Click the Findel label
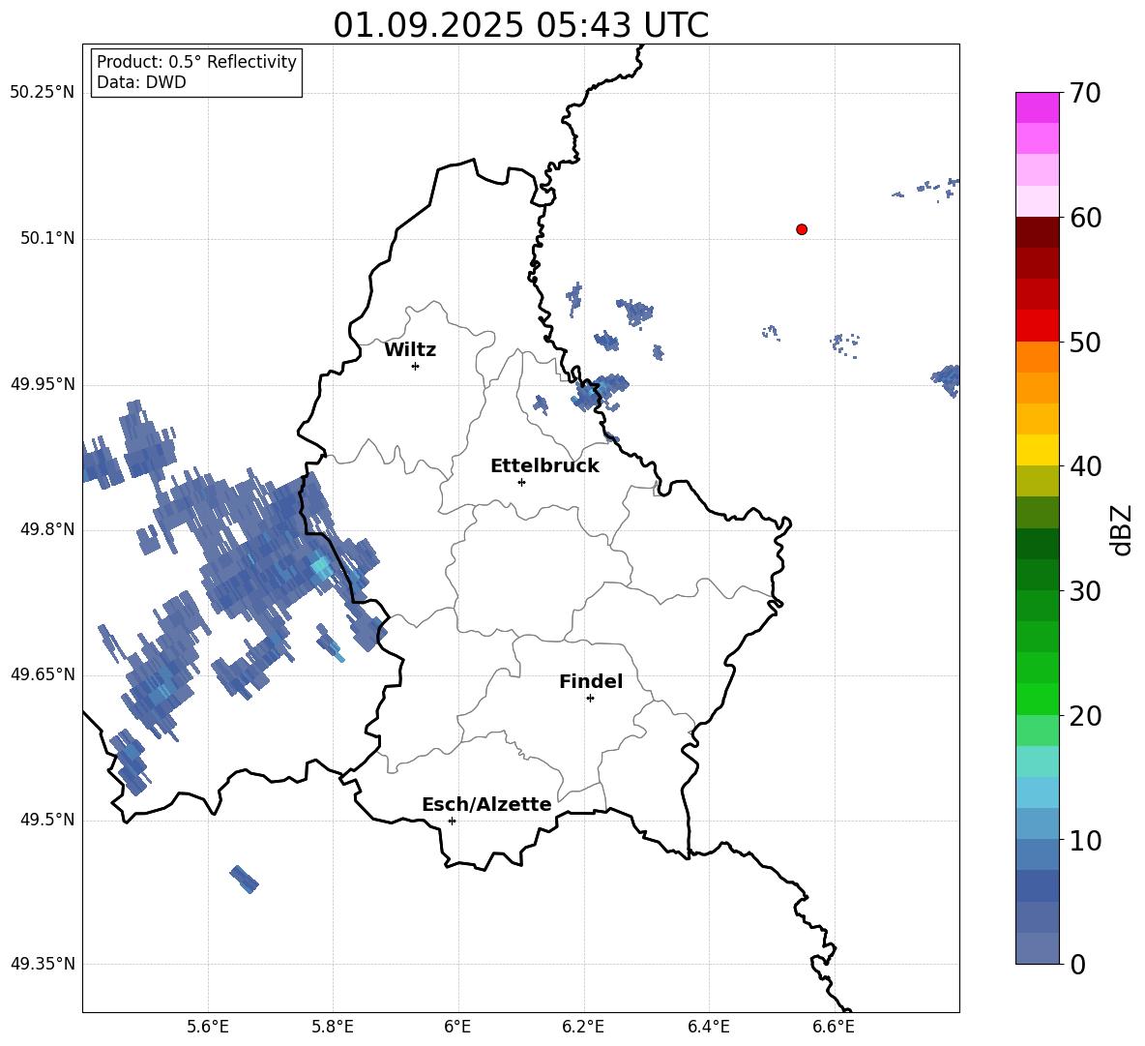This screenshot has width=1145, height=1046. (591, 681)
